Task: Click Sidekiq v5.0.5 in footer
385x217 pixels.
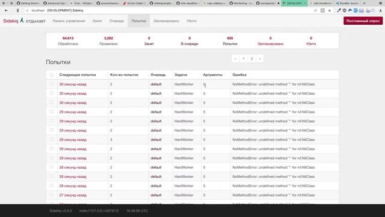Action: (x=61, y=211)
